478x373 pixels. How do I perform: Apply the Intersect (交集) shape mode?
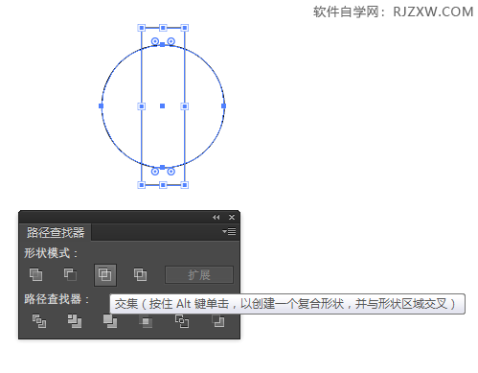click(105, 275)
